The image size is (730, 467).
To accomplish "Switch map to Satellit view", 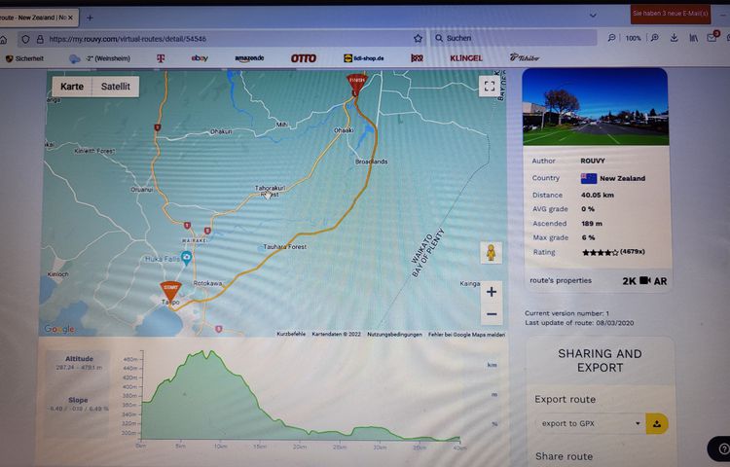I will (x=117, y=87).
